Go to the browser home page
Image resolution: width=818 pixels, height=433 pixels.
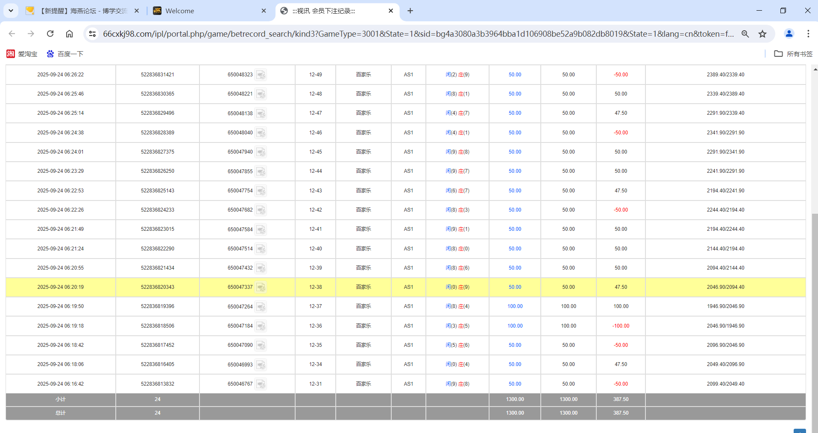point(69,34)
